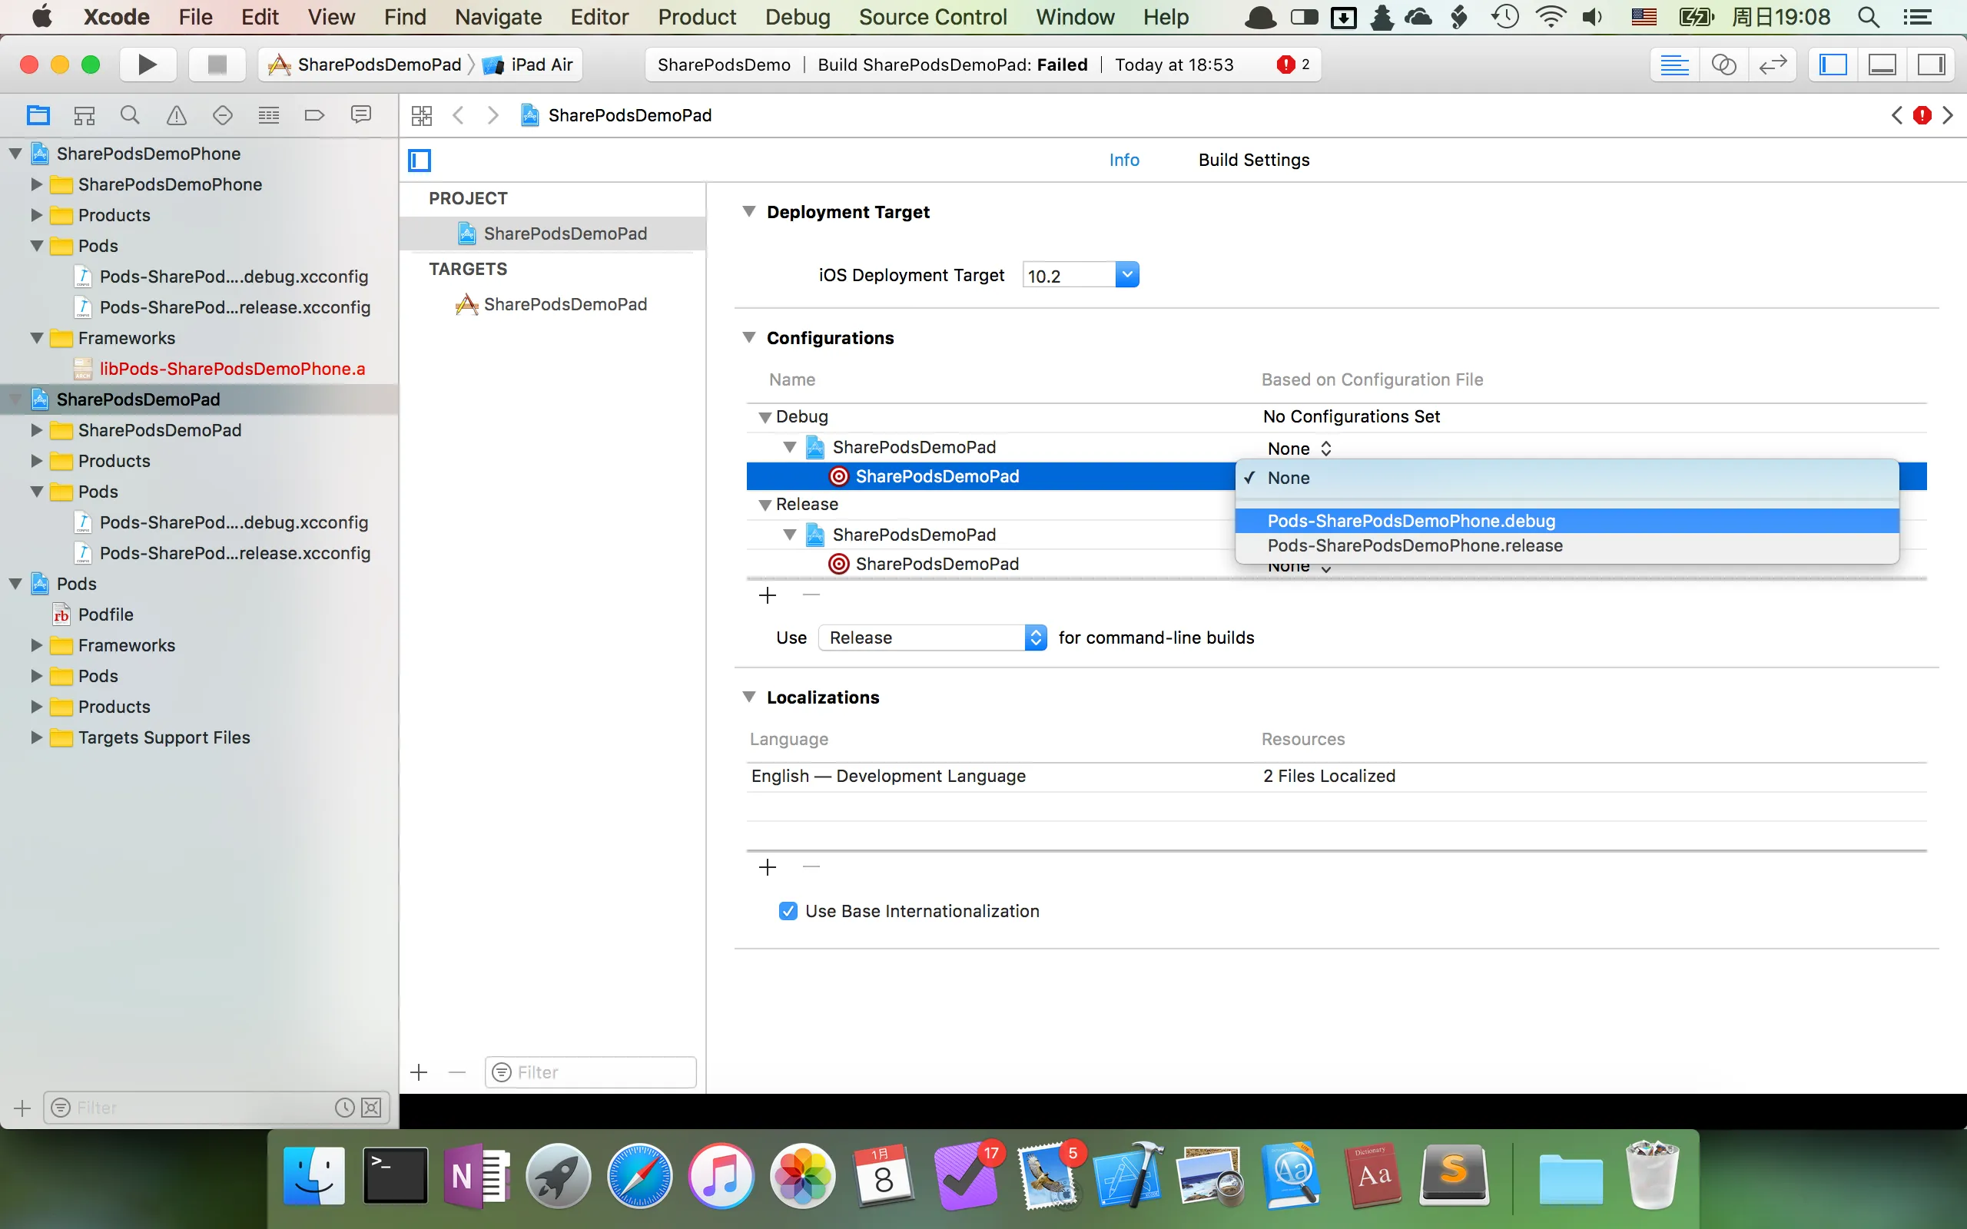Go forward in editor history

point(493,115)
